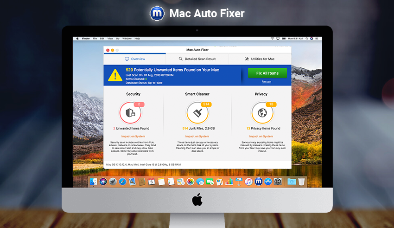Click '2 Unwanted Items Found' text

[131, 128]
